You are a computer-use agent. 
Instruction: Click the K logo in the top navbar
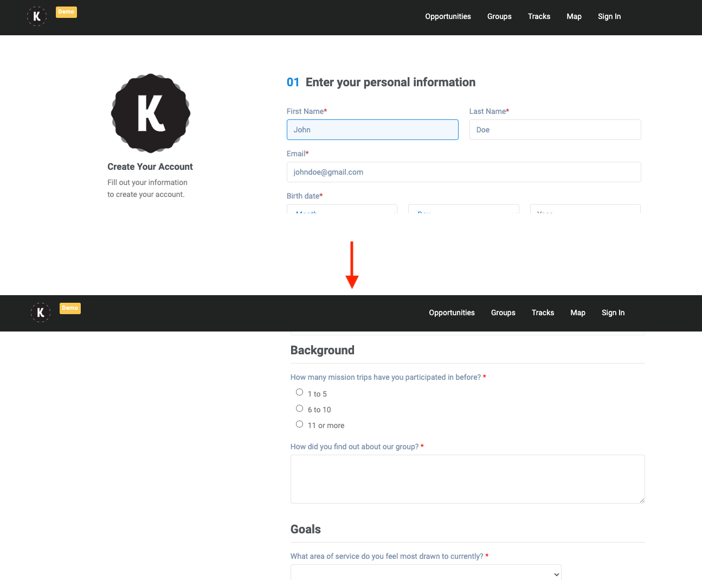pos(37,16)
